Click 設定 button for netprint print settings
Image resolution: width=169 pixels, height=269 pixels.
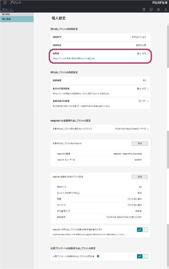tap(140, 177)
